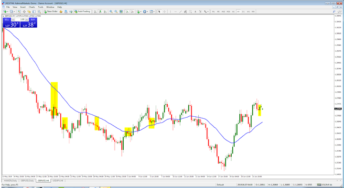Open the Charts menu
The image size is (344, 188).
32,7
